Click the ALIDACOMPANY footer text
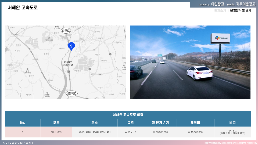Viewport: 258px width, 145px height. tap(18, 143)
